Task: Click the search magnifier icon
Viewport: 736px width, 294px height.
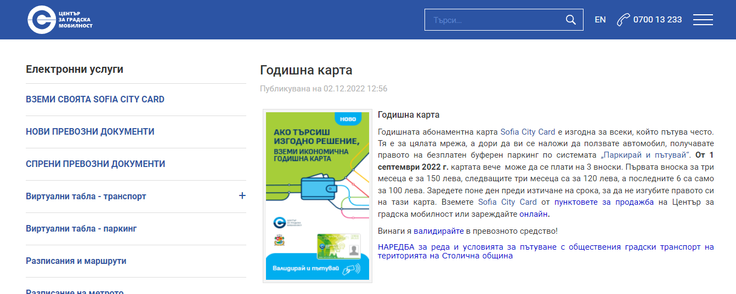Action: (x=570, y=20)
